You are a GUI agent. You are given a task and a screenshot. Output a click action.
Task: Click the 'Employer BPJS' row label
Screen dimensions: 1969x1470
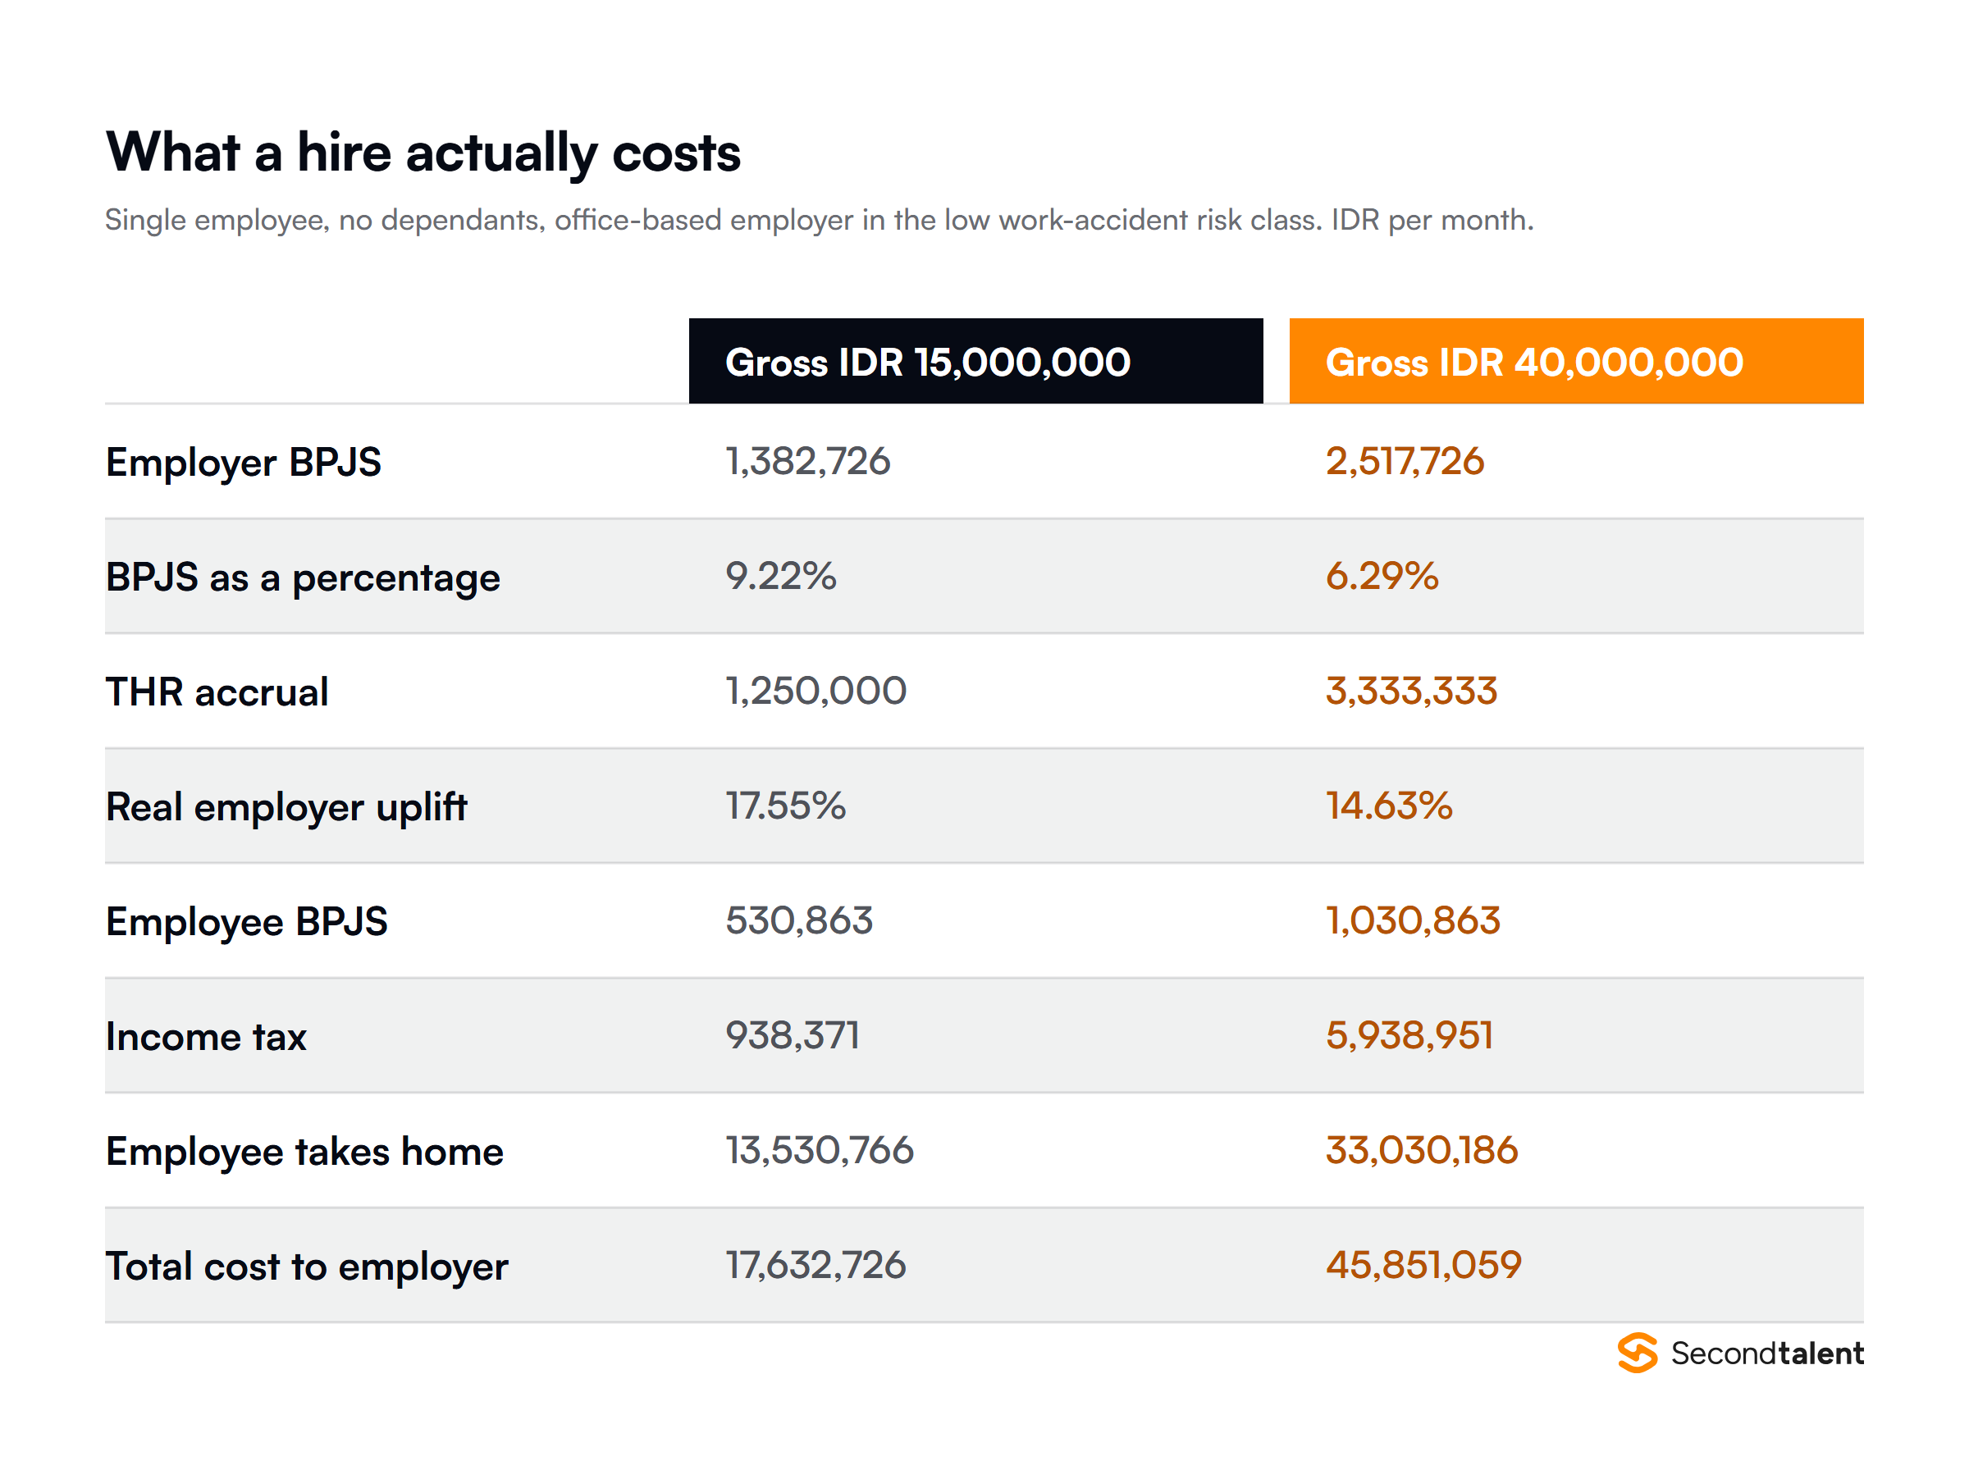click(x=244, y=463)
